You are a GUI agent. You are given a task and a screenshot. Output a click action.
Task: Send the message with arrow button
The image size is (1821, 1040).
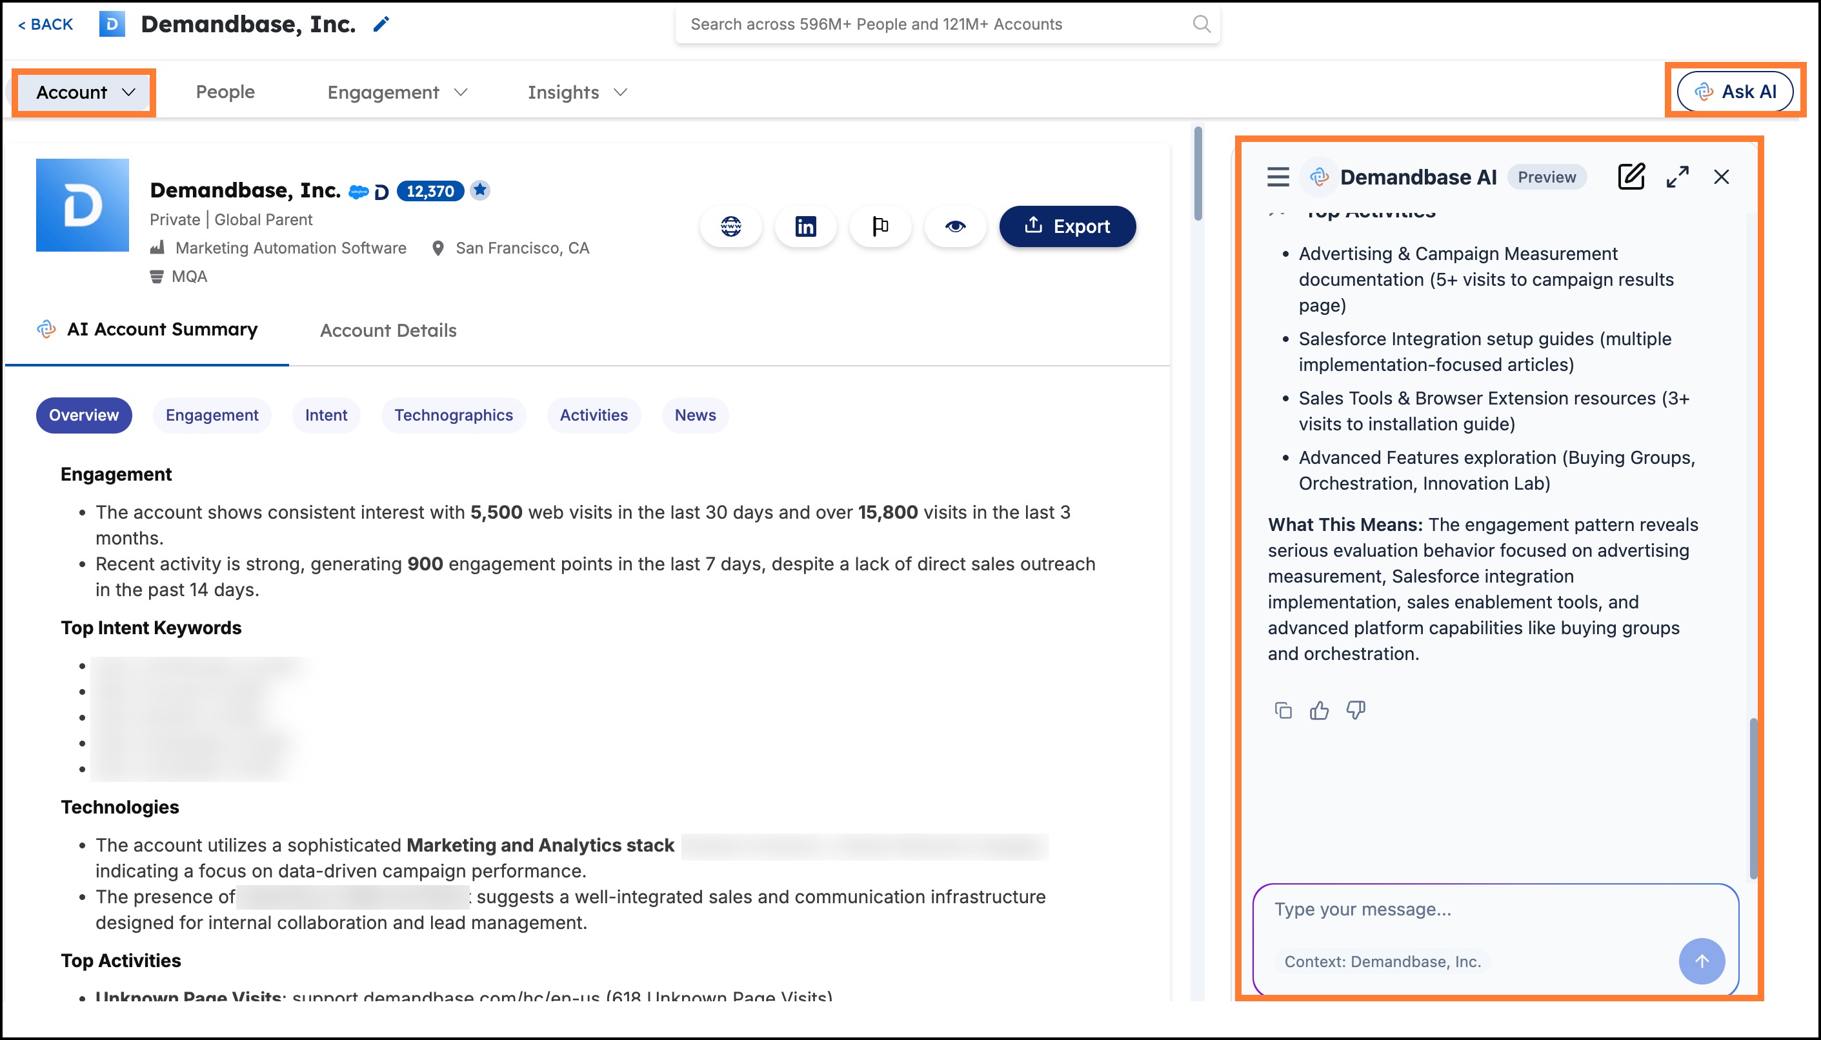pos(1702,961)
